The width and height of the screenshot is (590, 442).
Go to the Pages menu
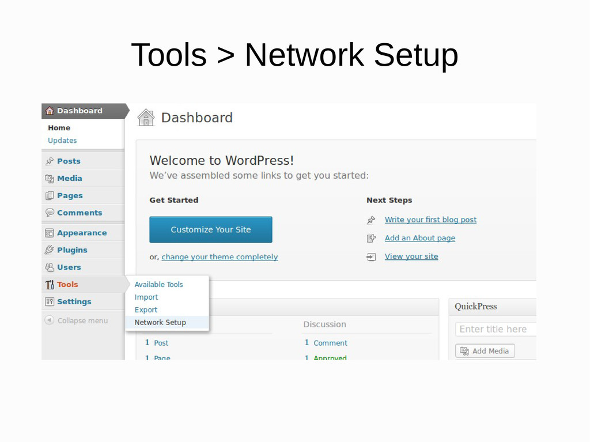[70, 196]
